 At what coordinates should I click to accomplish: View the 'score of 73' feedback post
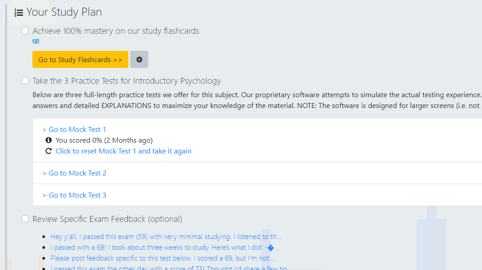click(169, 268)
